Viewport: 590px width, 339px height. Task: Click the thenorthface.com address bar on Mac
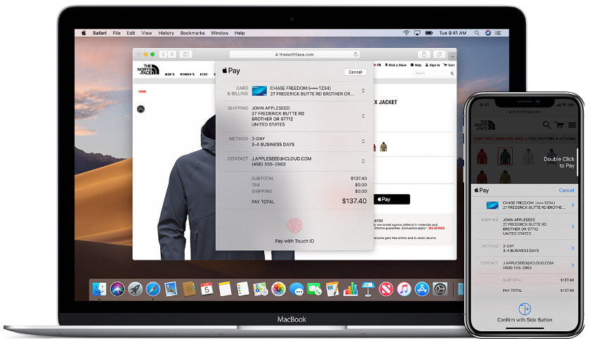[294, 54]
